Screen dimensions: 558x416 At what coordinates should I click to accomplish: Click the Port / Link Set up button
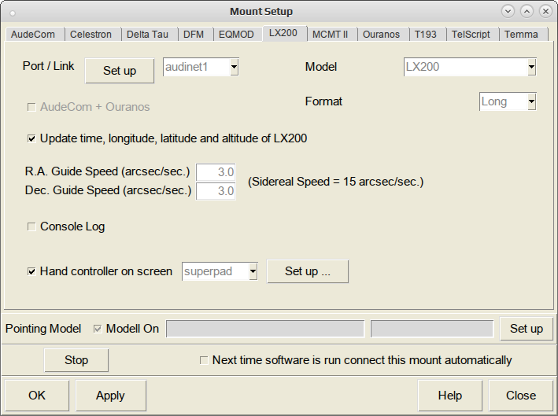point(120,71)
